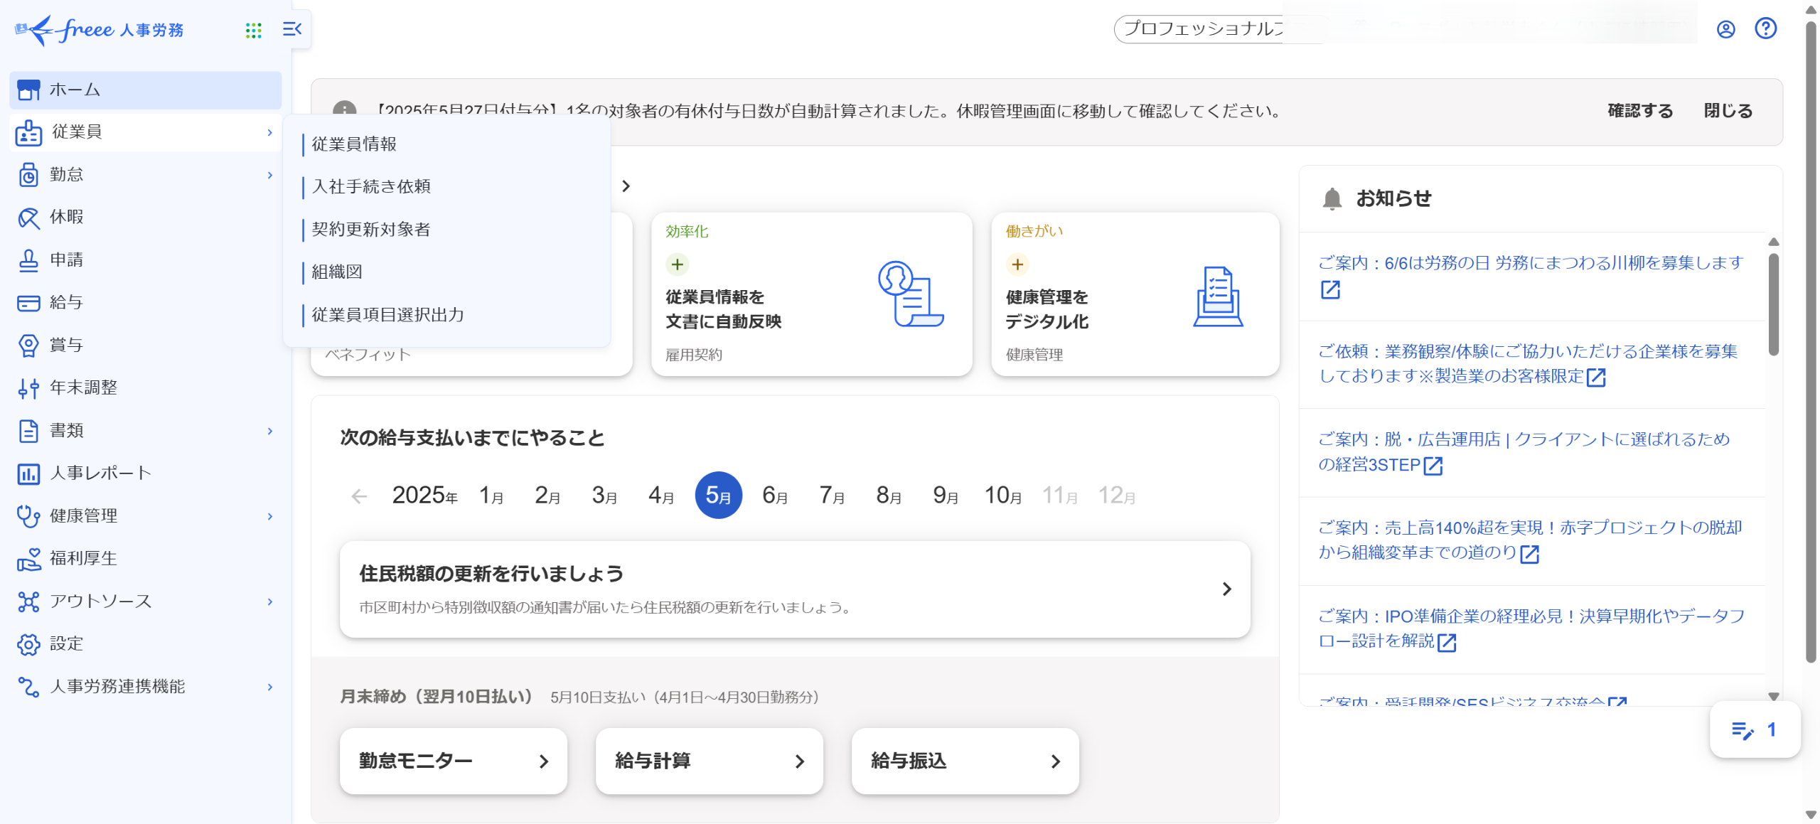Choose 組織図 in the employee submenu

click(x=337, y=272)
